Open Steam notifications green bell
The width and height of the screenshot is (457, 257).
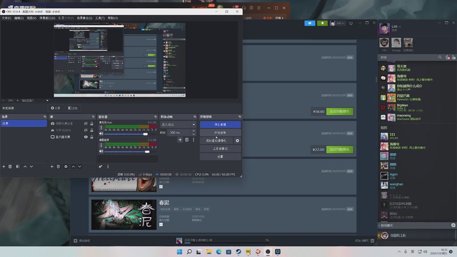pos(322,23)
